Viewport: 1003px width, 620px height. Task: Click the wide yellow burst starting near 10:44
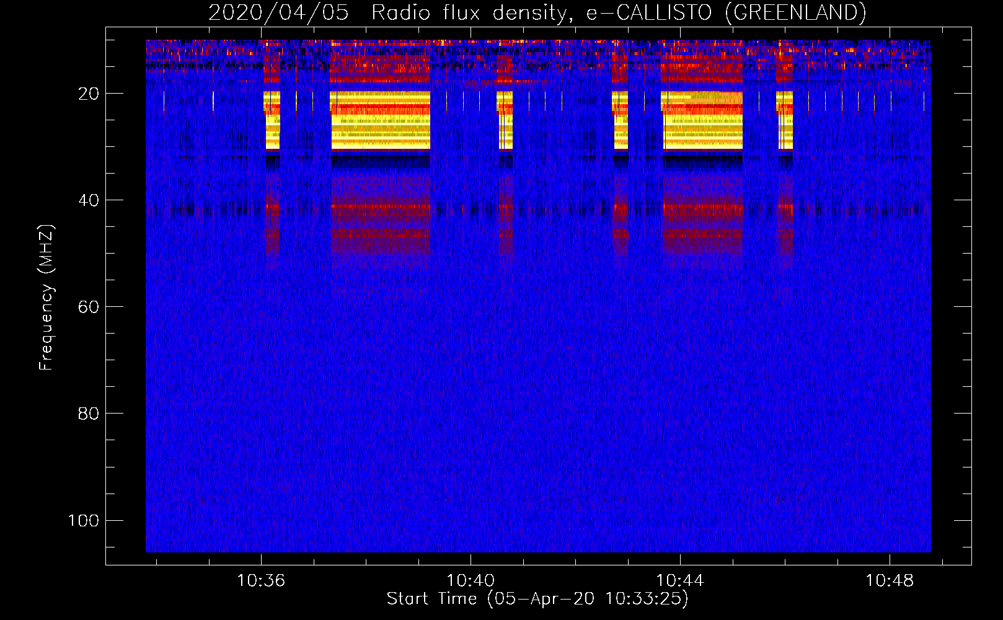(702, 120)
